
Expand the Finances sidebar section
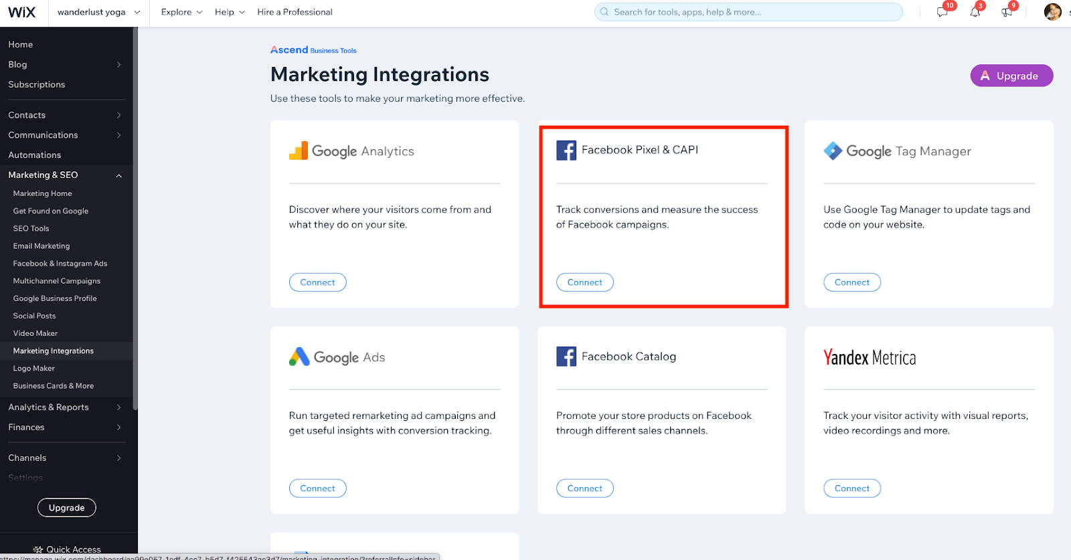coord(119,428)
